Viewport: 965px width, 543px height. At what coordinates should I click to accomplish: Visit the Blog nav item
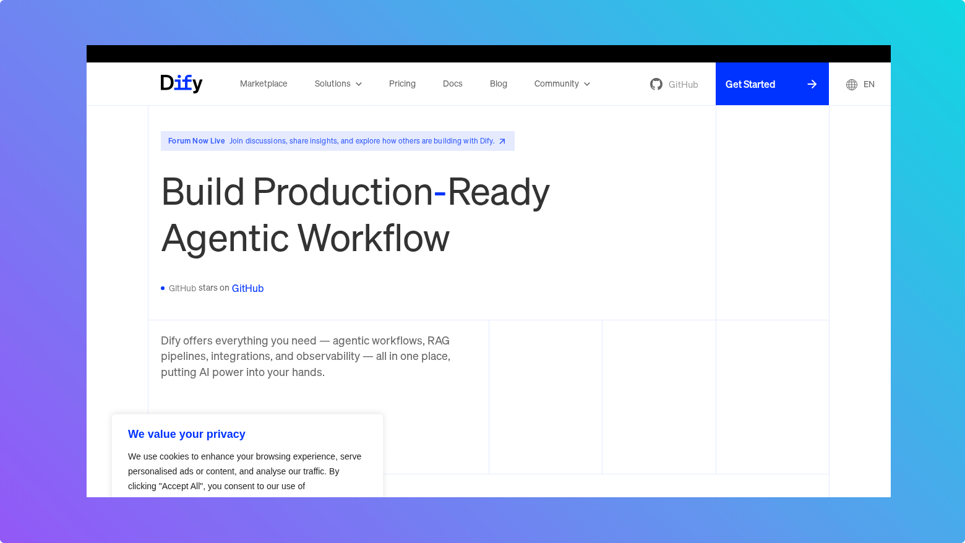[498, 83]
